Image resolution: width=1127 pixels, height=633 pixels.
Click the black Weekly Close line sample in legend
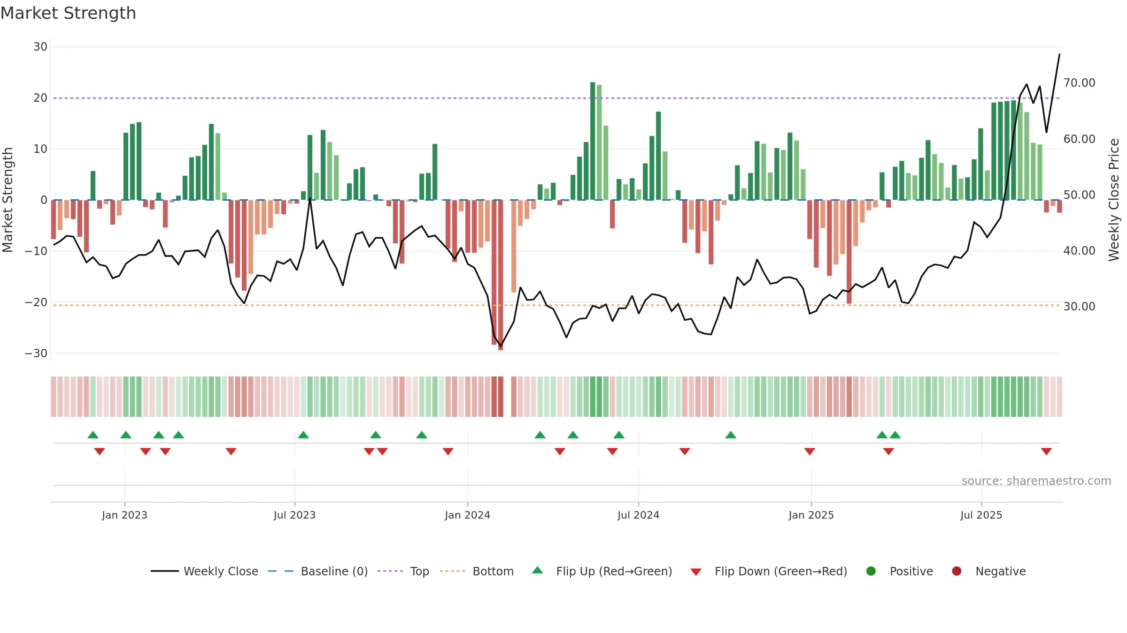(x=164, y=571)
